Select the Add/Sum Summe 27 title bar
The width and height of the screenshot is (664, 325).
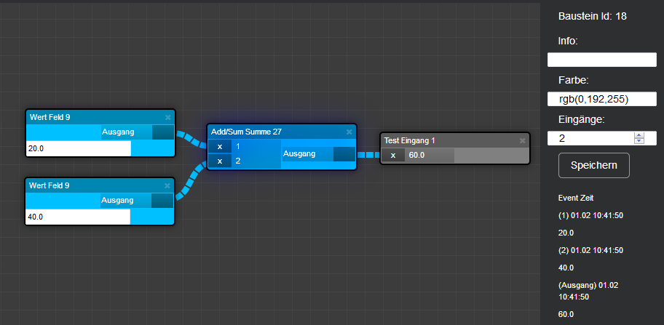click(x=282, y=132)
